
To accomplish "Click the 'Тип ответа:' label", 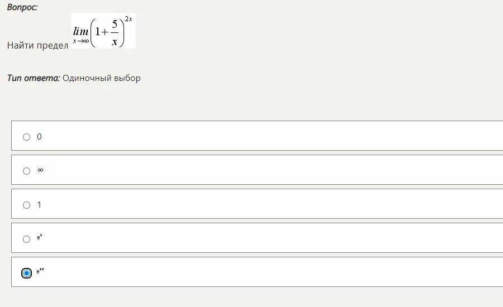I will [34, 78].
